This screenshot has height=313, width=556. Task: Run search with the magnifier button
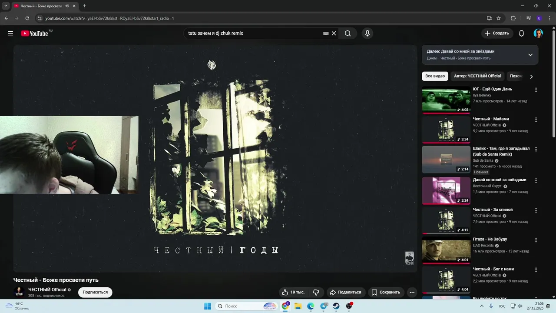(348, 33)
